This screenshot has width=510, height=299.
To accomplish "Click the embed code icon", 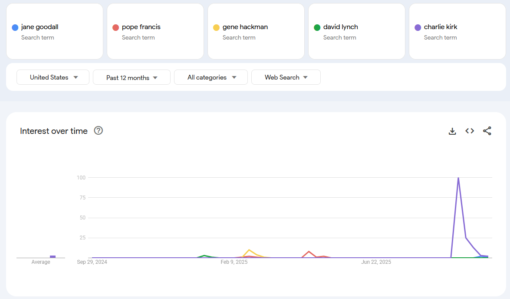I will click(470, 131).
